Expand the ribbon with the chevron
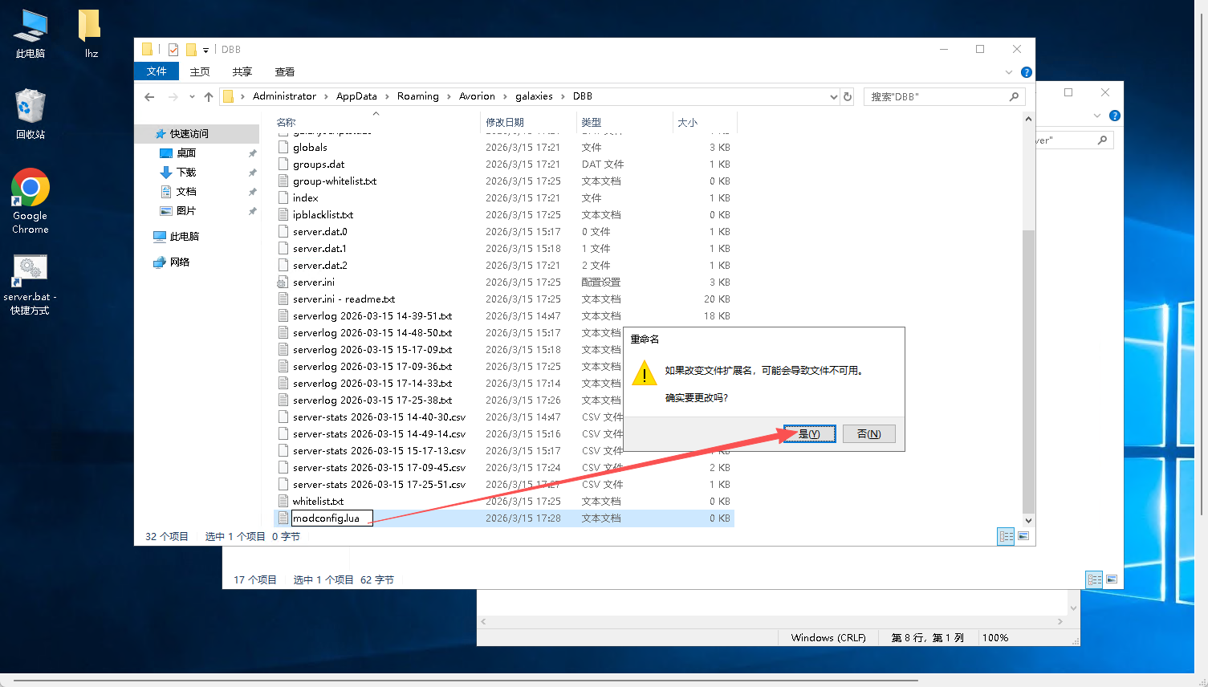1208x687 pixels. [1009, 72]
